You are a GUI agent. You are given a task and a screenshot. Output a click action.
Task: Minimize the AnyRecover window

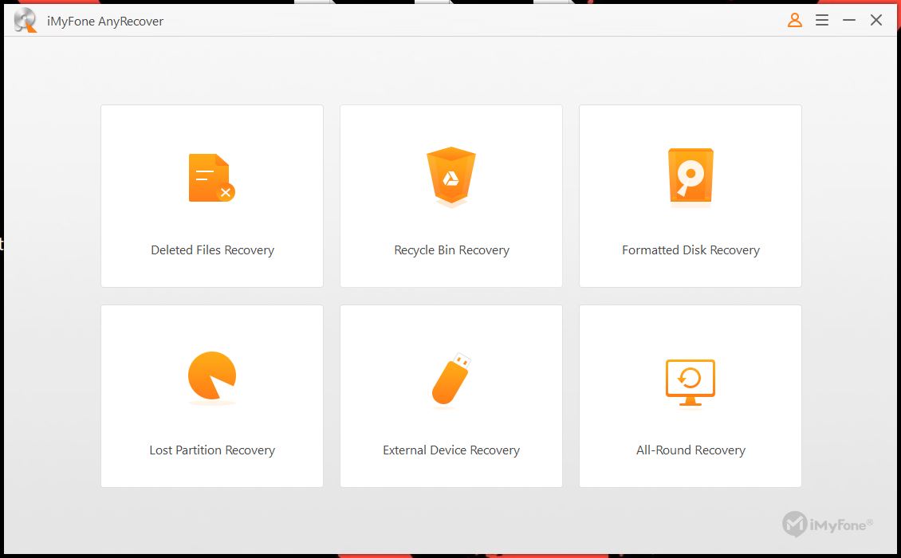point(848,20)
